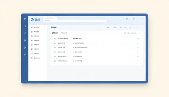Select the name text of the first list row
Image resolution: width=169 pixels, height=97 pixels.
[x=63, y=38]
